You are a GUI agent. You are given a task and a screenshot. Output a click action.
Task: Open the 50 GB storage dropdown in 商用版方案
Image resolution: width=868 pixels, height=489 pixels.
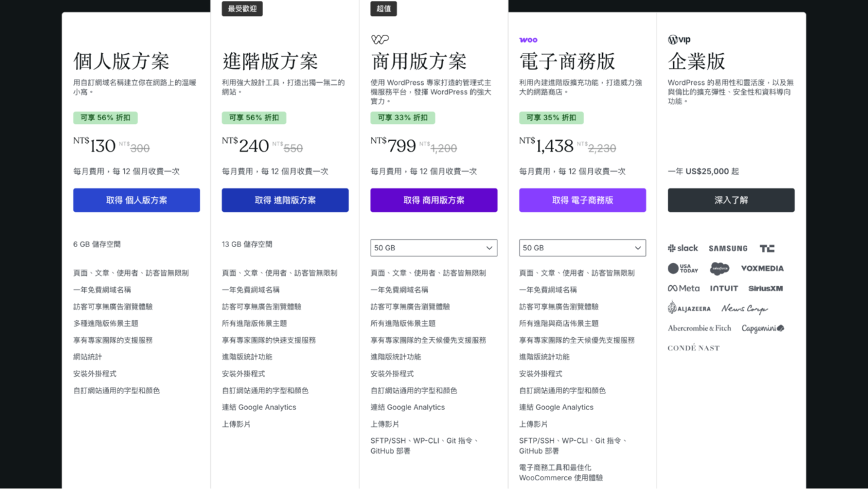pyautogui.click(x=433, y=247)
